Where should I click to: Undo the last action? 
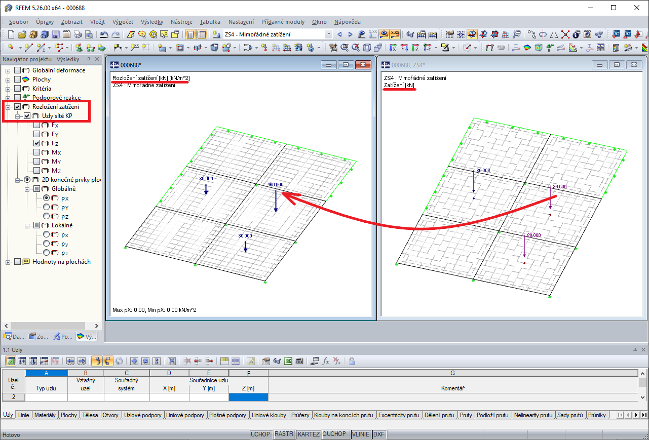point(104,34)
